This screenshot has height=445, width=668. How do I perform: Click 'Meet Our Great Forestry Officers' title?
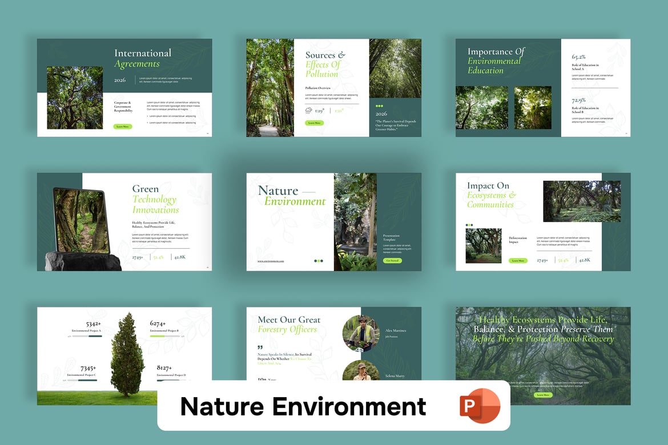point(289,324)
